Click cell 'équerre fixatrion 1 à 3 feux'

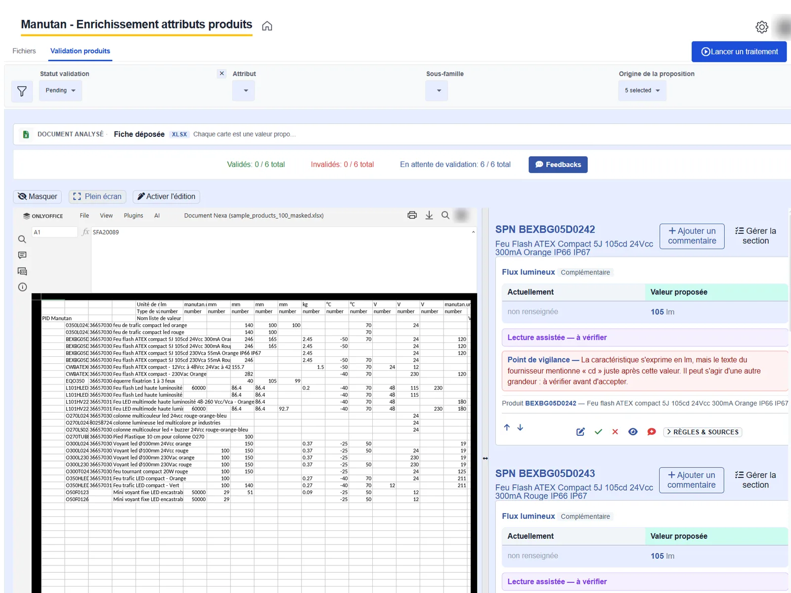(144, 381)
